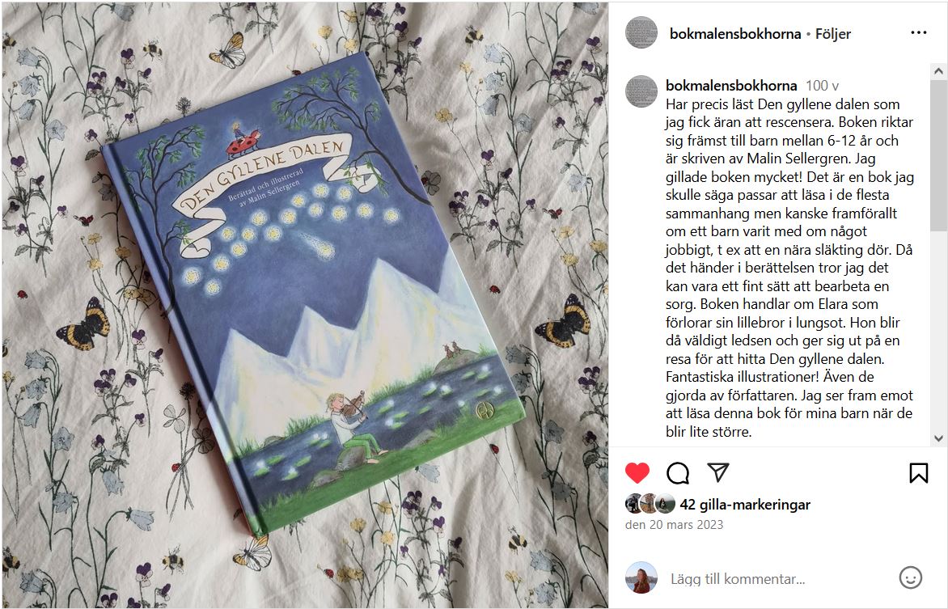Click scrollbar up arrow in caption panel
The width and height of the screenshot is (948, 609).
(x=938, y=70)
